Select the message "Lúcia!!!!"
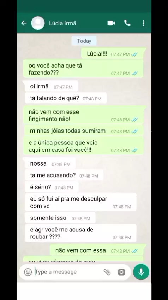The image size is (168, 300). (x=113, y=53)
